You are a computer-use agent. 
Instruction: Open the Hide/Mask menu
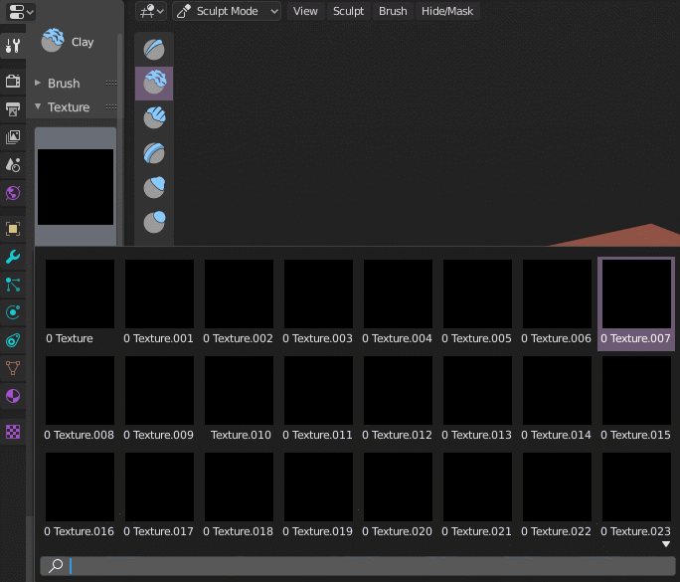click(x=447, y=11)
